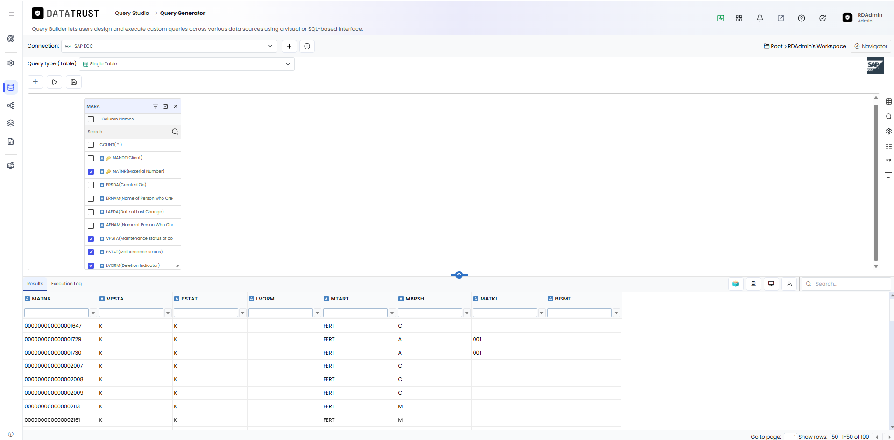
Task: Open the data flow nodes sidebar icon
Action: click(11, 105)
